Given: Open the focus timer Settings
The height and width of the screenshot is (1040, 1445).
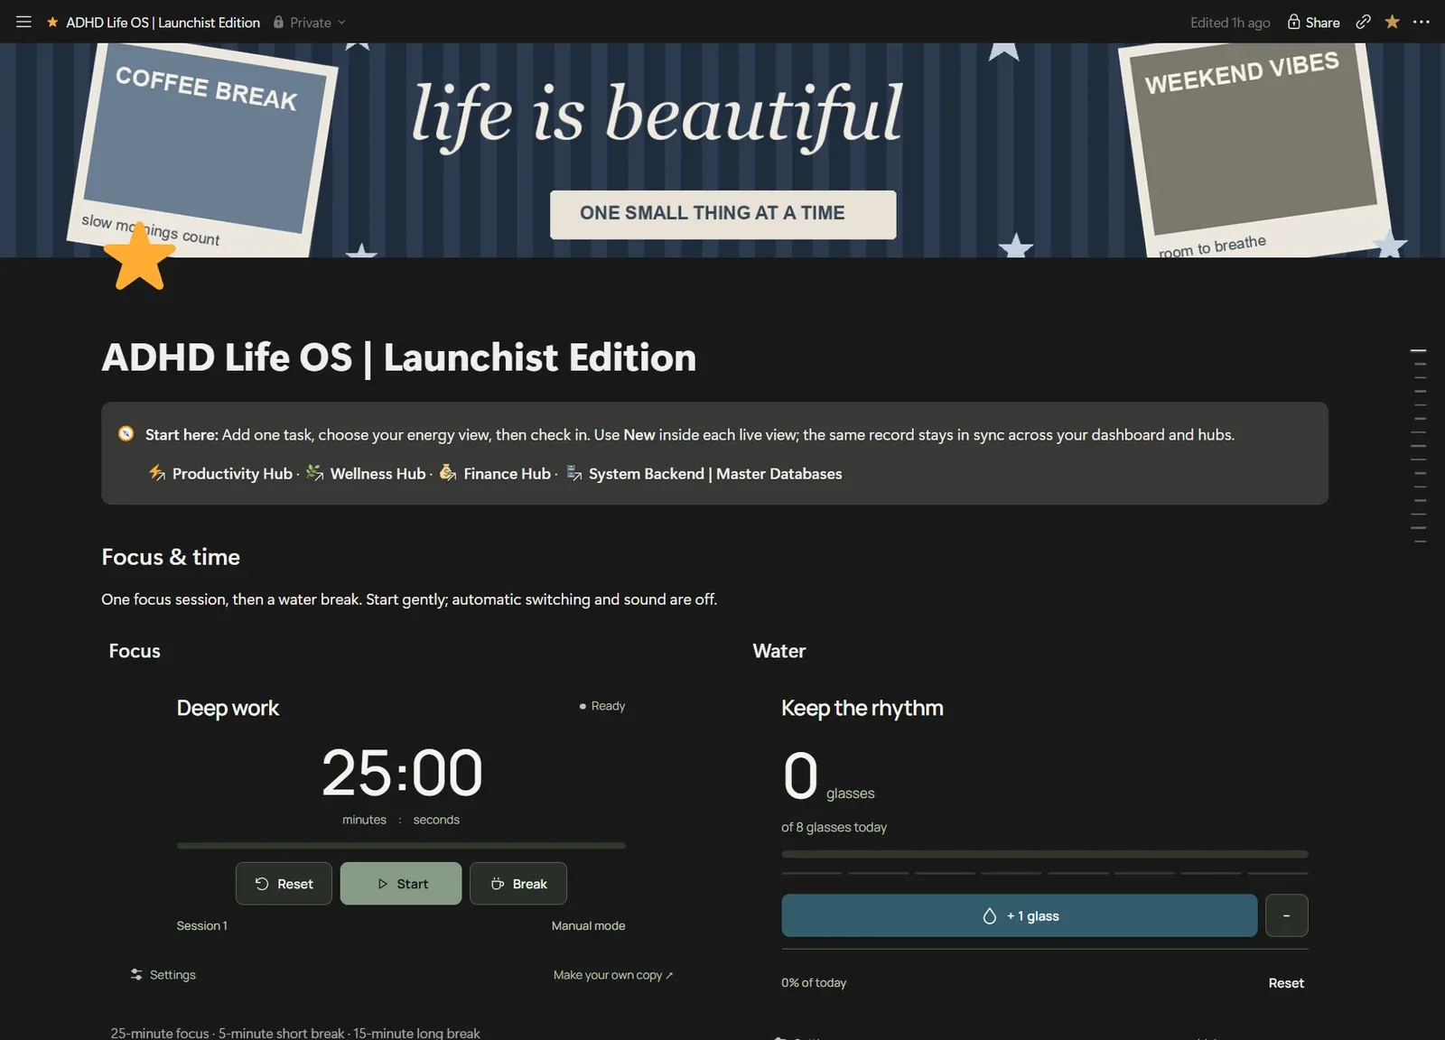Looking at the screenshot, I should [163, 974].
